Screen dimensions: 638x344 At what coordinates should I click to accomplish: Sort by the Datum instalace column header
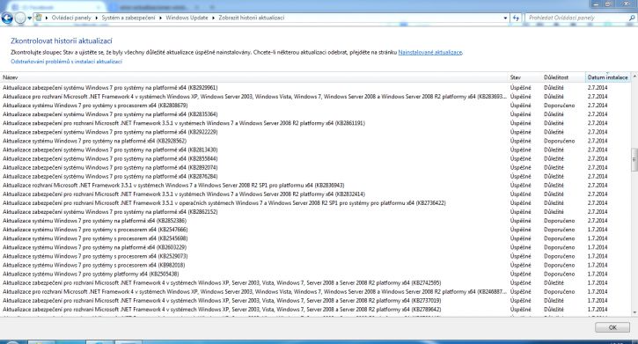[x=608, y=77]
